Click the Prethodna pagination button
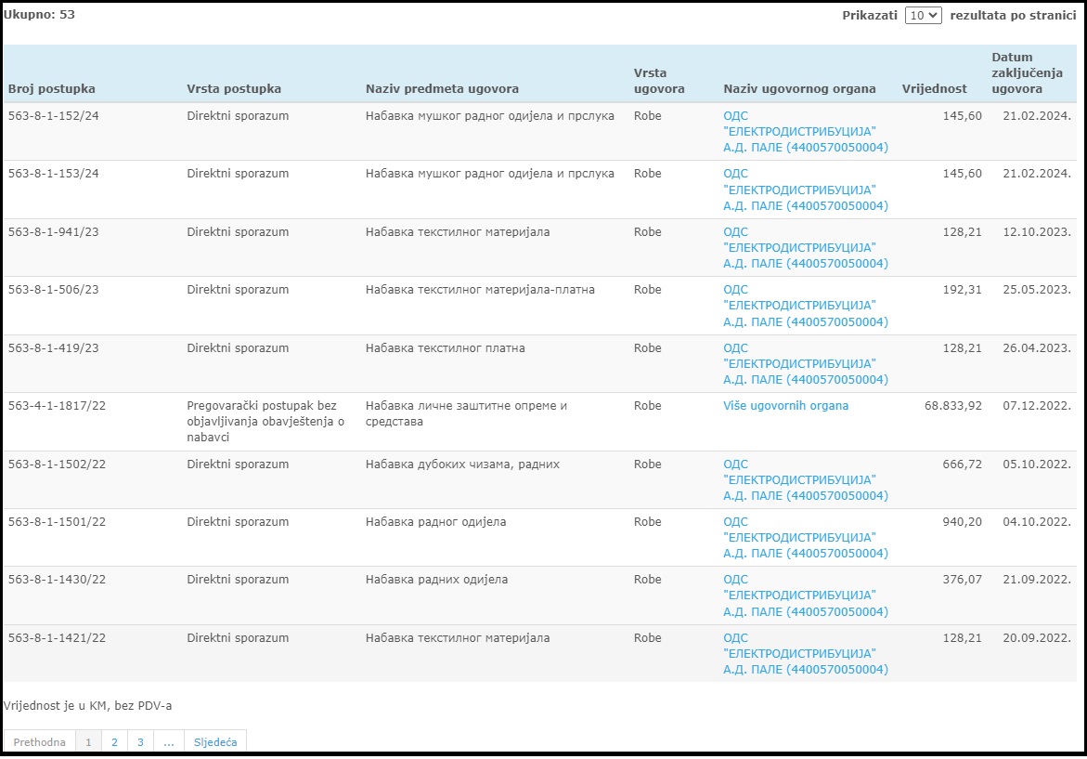 pyautogui.click(x=40, y=741)
